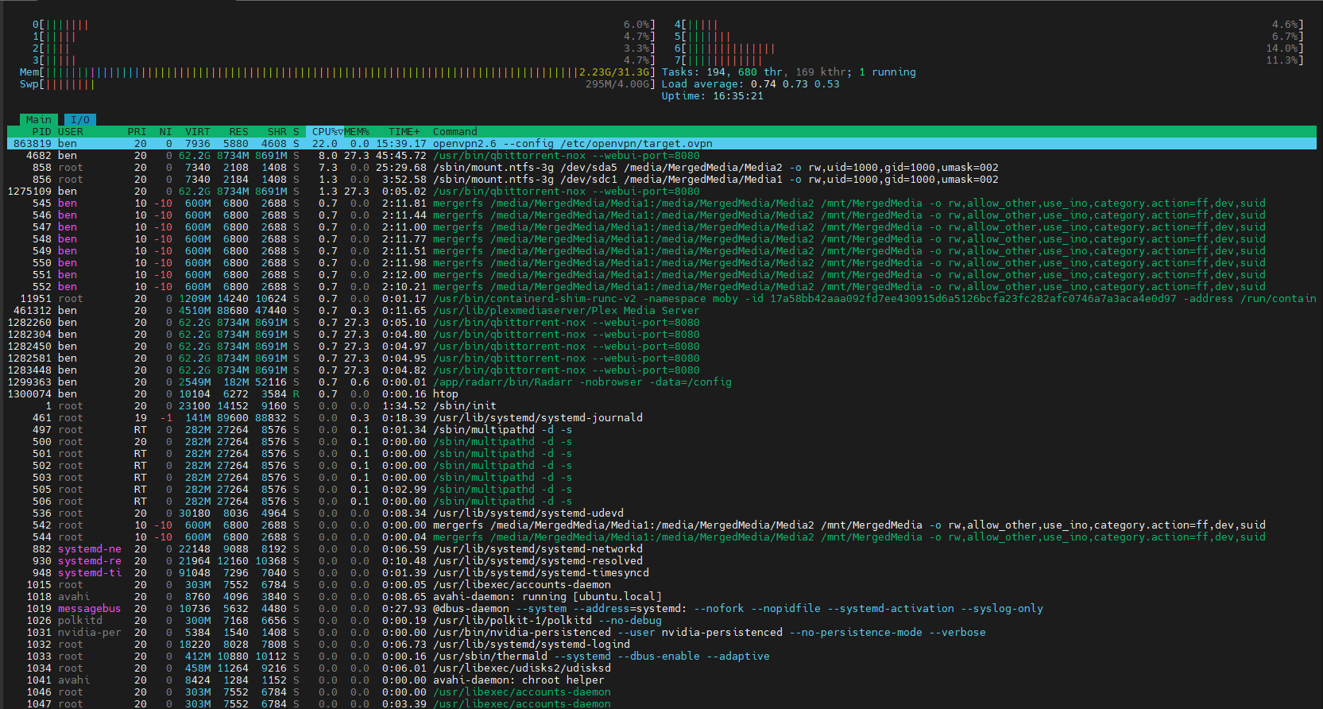Viewport: 1323px width, 709px height.
Task: Sort by the RES column header
Action: pyautogui.click(x=238, y=132)
